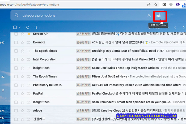
Task: Click the 받은편지함 label on Evernote row
Action: pos(83,42)
